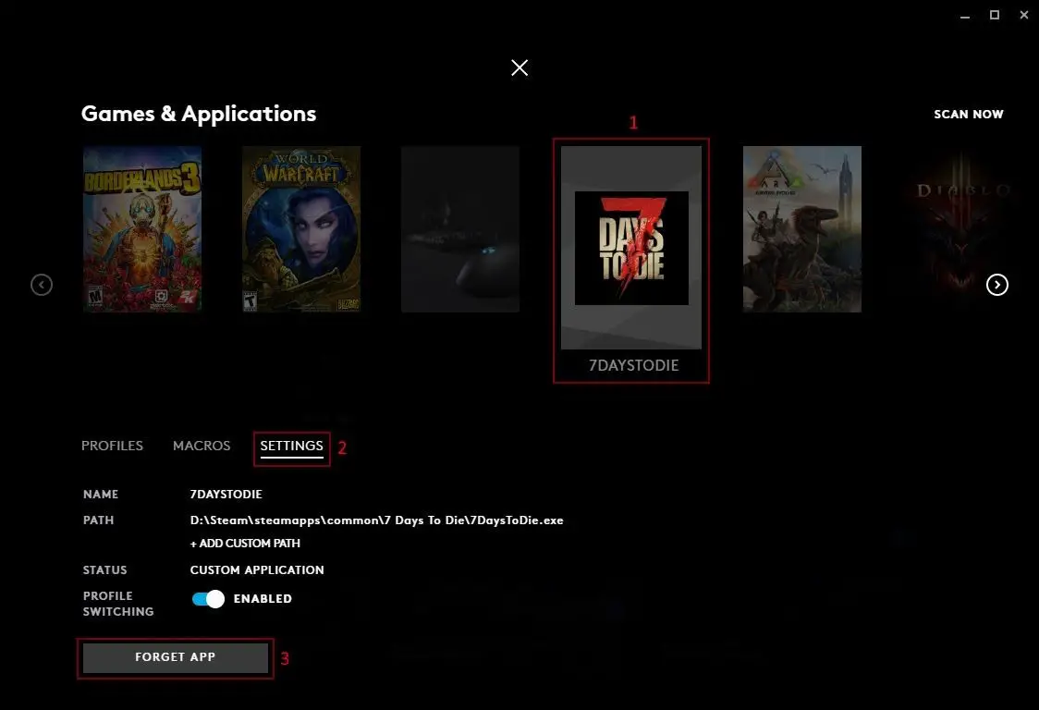Select the ARK Survival Evolved cover
The height and width of the screenshot is (710, 1039).
(802, 228)
